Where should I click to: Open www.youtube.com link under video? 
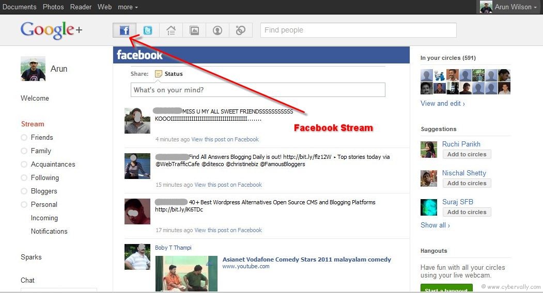tap(246, 266)
